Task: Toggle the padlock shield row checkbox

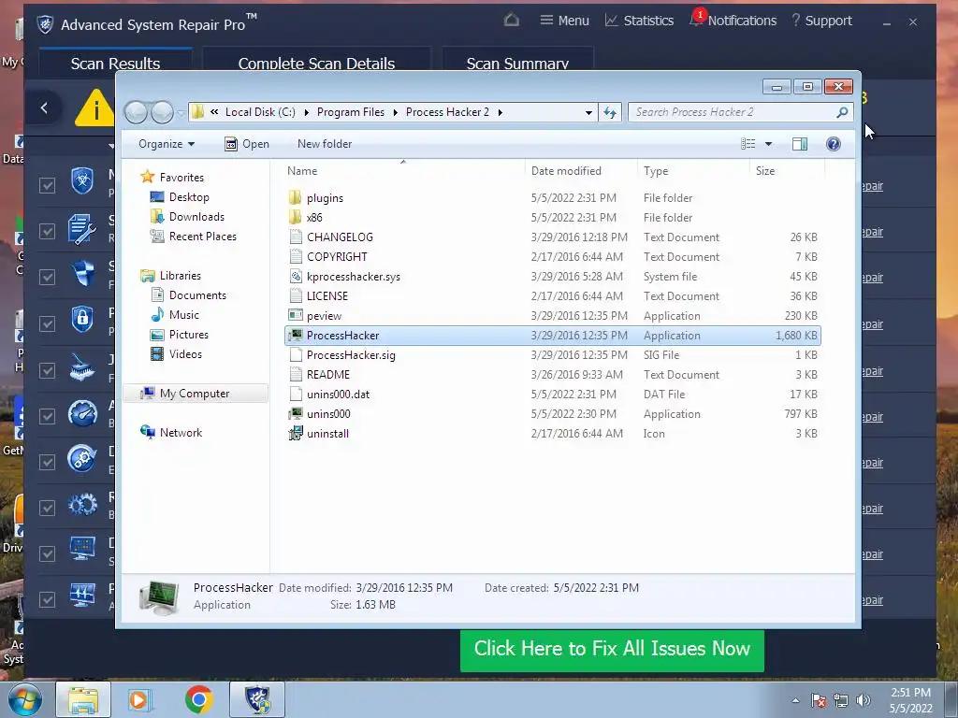Action: pyautogui.click(x=47, y=323)
